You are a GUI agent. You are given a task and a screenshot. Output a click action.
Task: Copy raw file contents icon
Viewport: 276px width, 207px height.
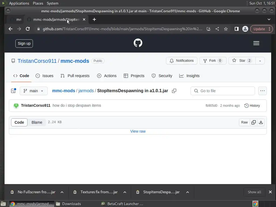coord(254,122)
